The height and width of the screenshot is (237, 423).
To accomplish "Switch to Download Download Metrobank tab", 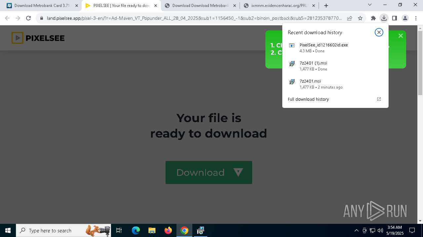I will 200,6.
